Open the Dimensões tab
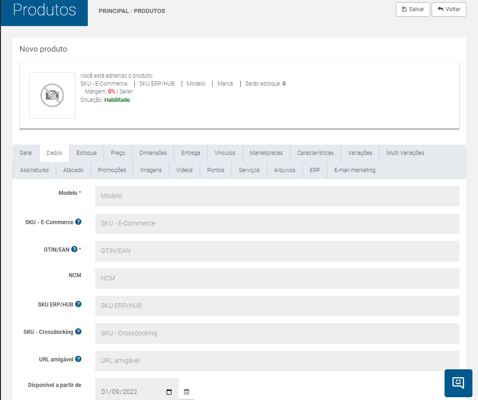 (x=153, y=153)
